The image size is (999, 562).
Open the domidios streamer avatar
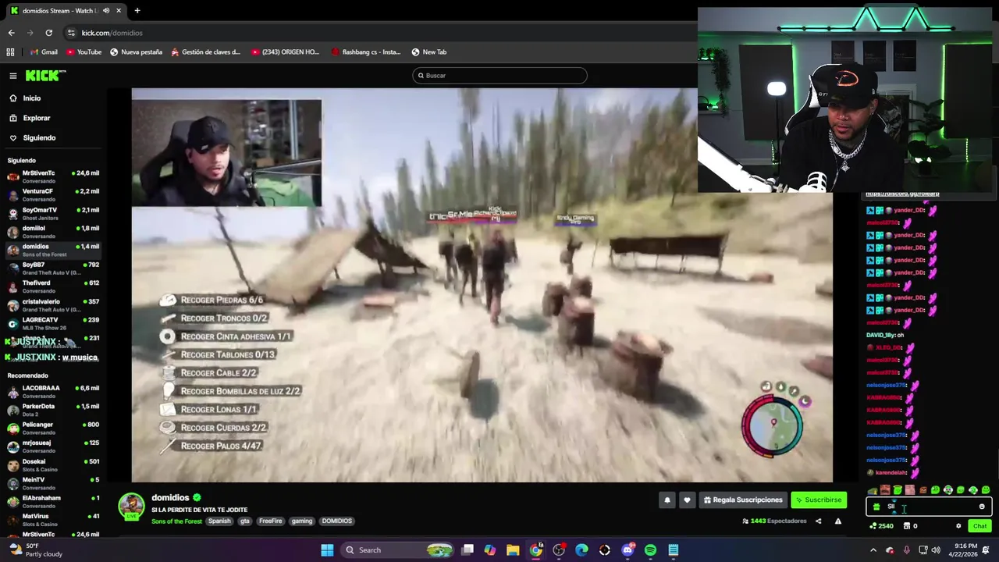click(131, 506)
